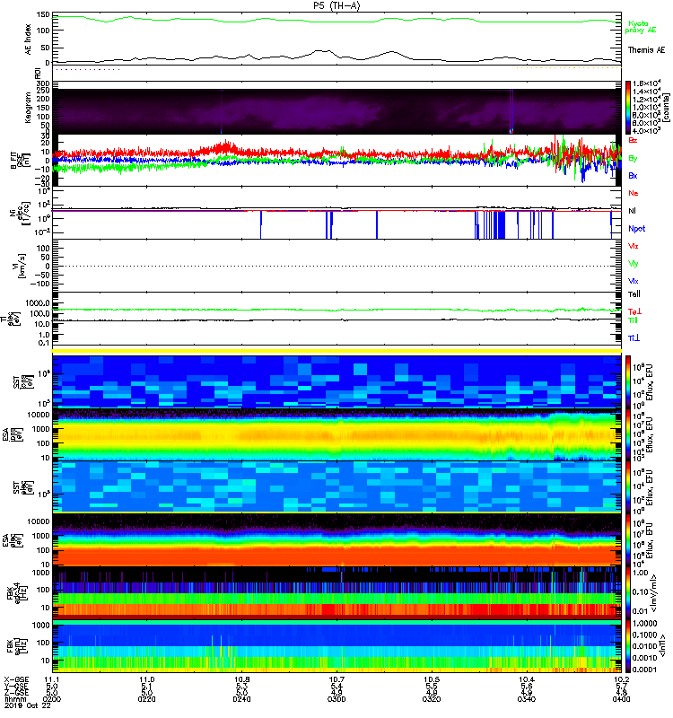673x718 pixels.
Task: Click the Keogram axis label
Action: [x=29, y=108]
